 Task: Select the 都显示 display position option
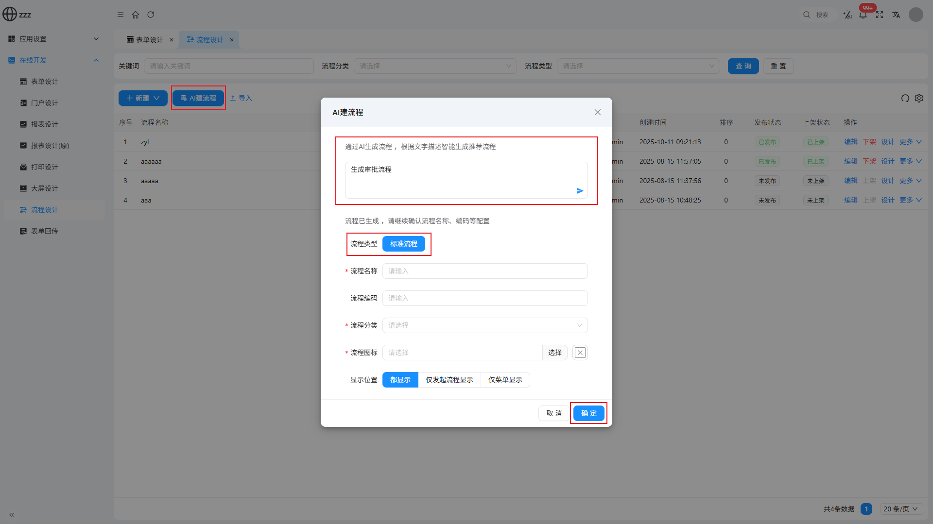click(400, 380)
